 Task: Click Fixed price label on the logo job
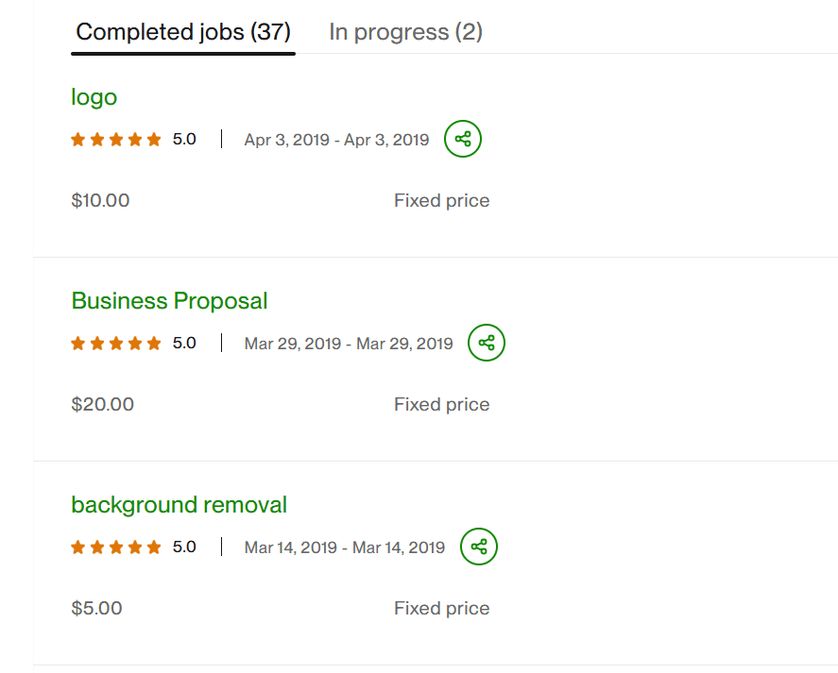[442, 200]
